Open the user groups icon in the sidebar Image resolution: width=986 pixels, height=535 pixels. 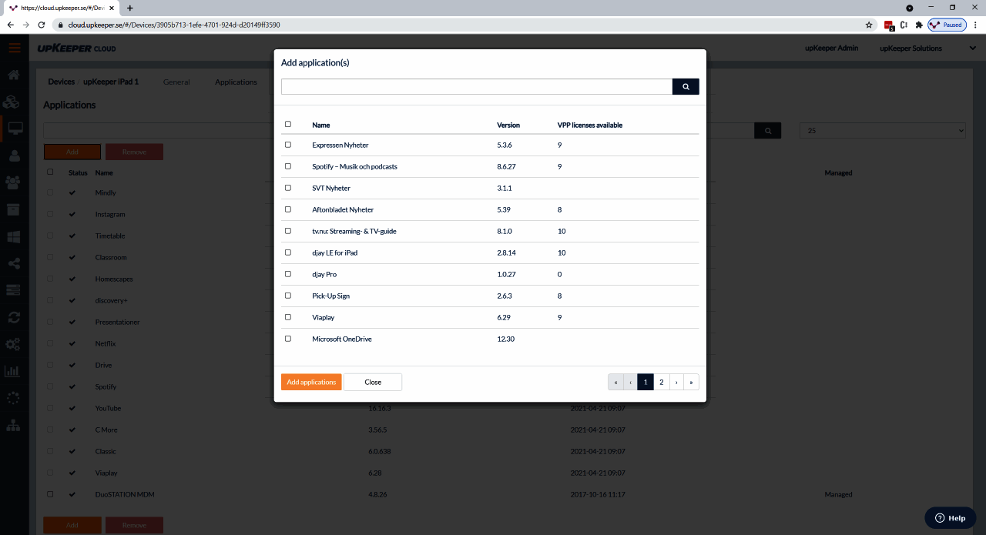(x=13, y=182)
